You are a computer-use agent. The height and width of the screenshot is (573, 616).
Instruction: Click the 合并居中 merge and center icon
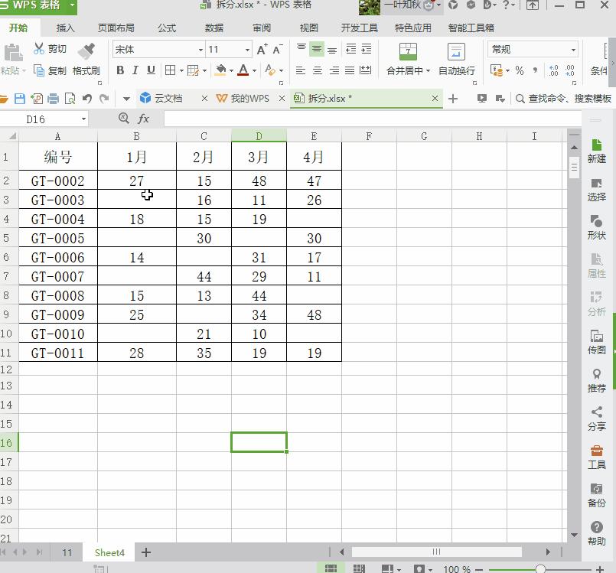408,52
